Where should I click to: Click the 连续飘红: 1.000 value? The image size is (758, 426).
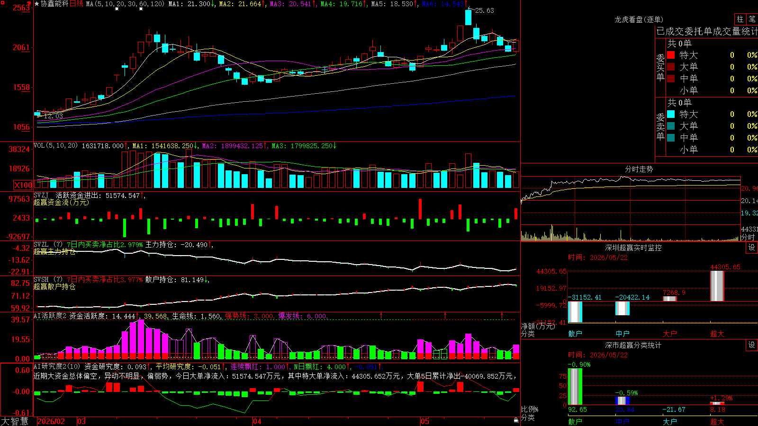[x=258, y=366]
